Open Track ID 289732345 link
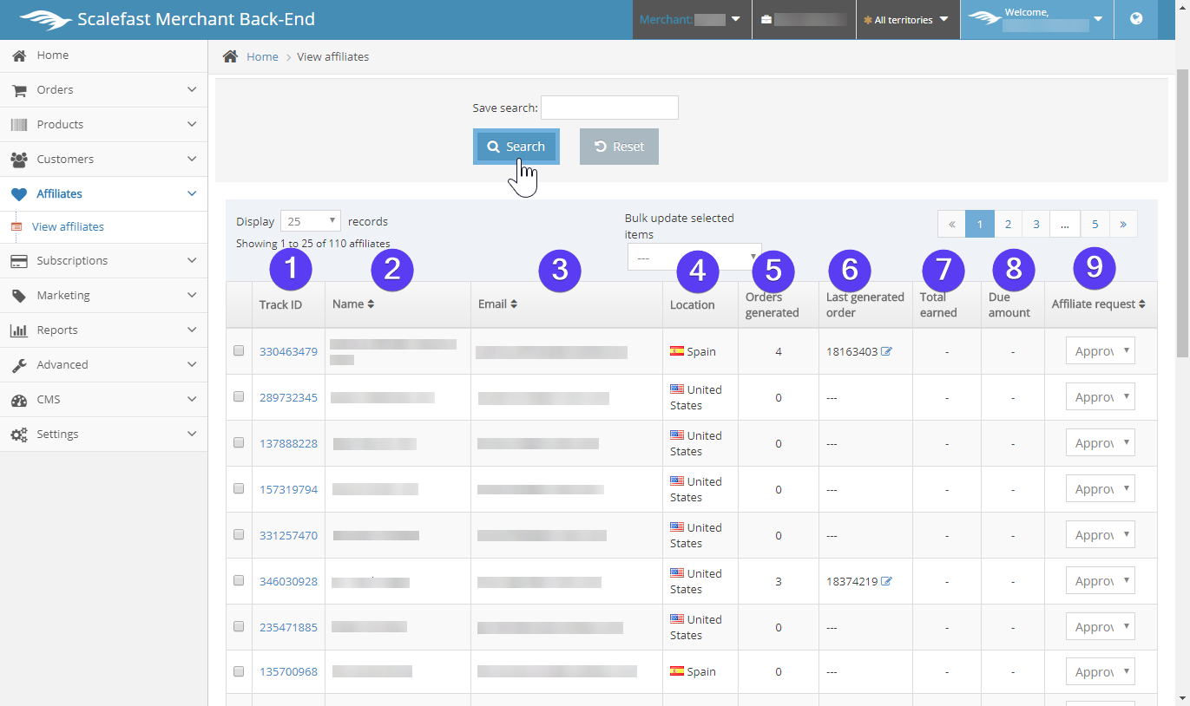 point(288,397)
